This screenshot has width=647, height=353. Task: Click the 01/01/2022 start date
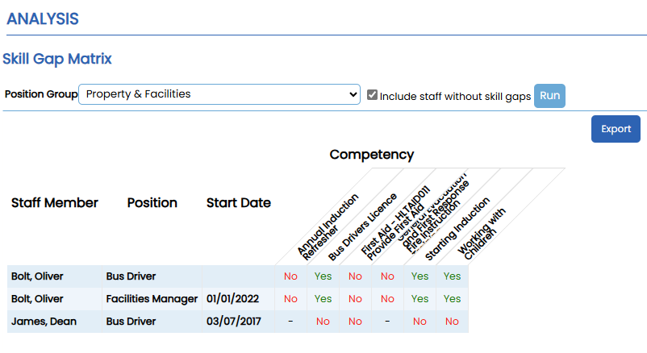click(x=232, y=299)
